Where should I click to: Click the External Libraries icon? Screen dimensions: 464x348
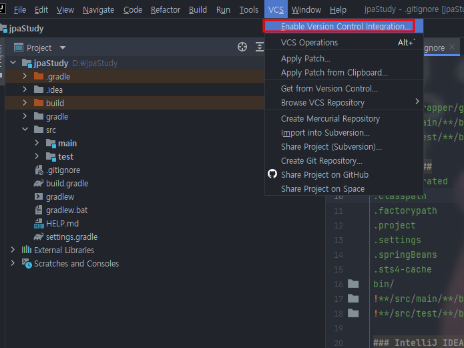coord(26,250)
